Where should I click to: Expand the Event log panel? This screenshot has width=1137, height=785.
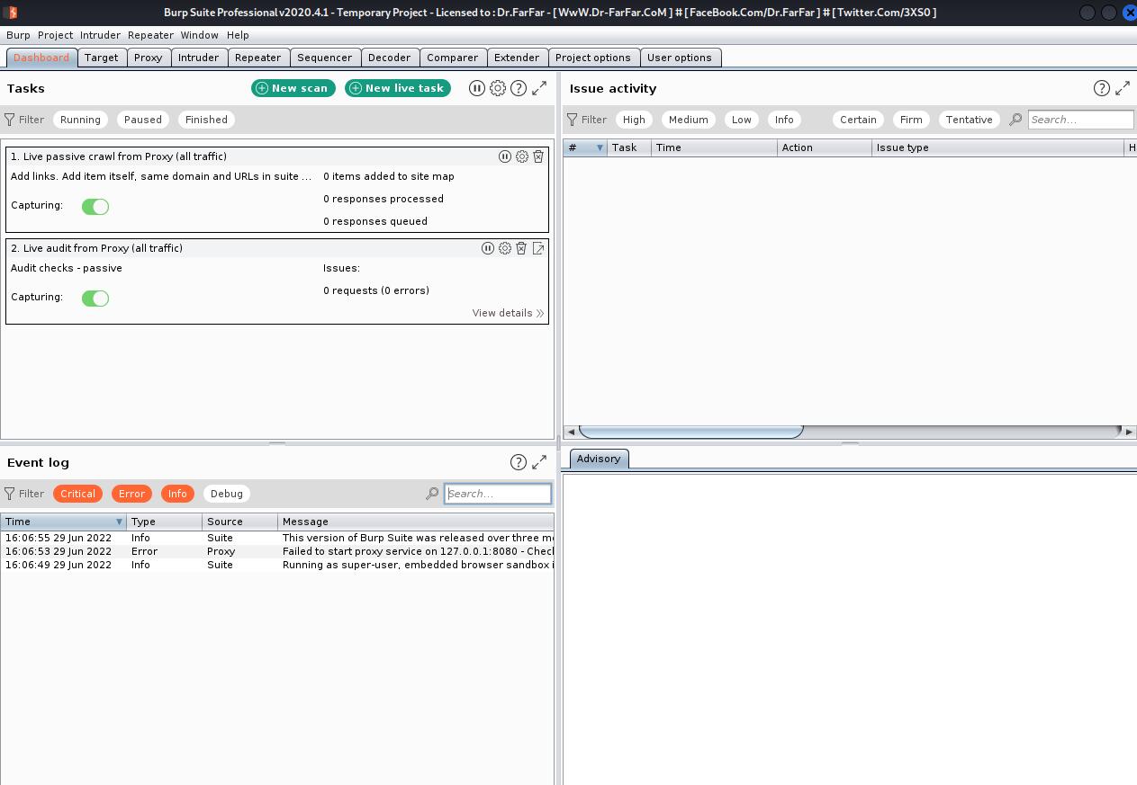539,462
